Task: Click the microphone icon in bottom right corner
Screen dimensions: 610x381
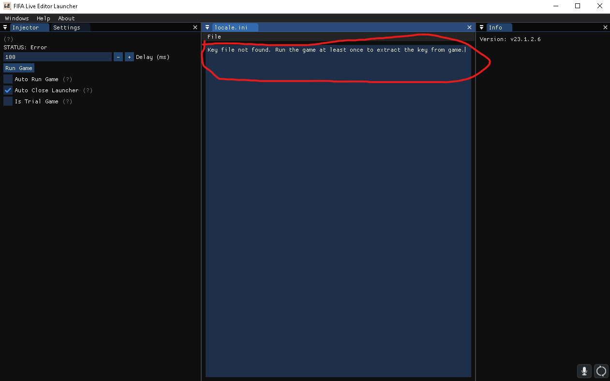Action: click(584, 371)
